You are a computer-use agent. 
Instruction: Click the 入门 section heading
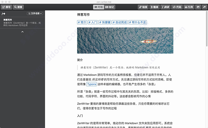80,116
